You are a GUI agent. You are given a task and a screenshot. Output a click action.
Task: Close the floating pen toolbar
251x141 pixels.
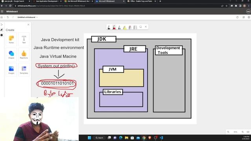146,27
